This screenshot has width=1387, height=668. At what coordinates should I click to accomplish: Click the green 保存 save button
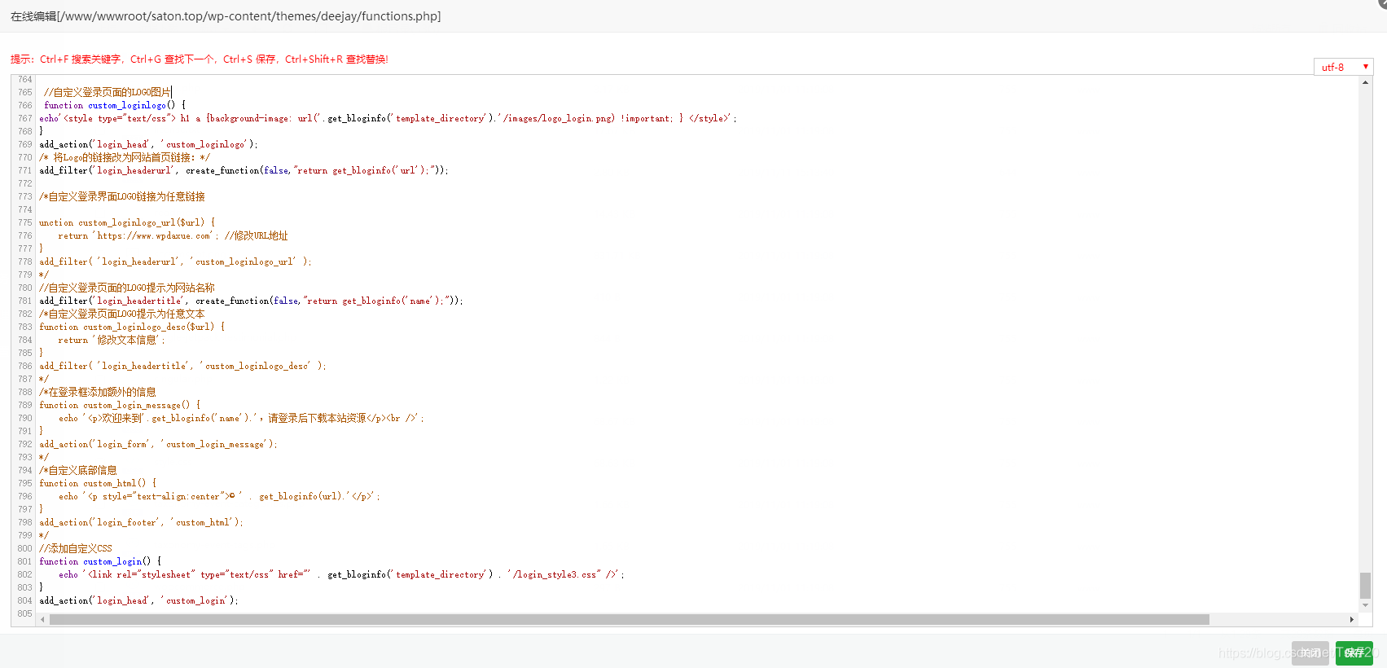click(1354, 653)
